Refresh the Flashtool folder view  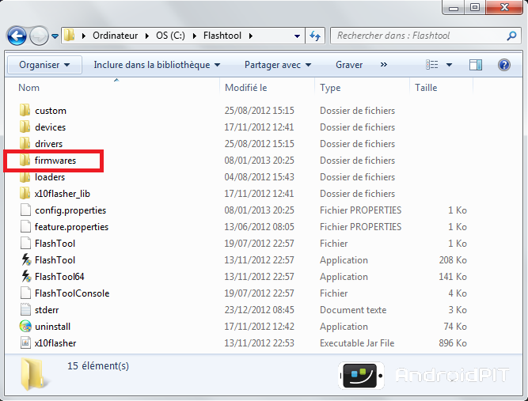315,36
